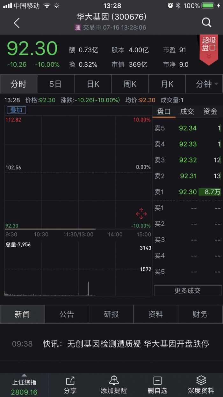Image resolution: width=223 pixels, height=397 pixels.
Task: Tap the 华大基因 (300676) title
Action: 111,17
